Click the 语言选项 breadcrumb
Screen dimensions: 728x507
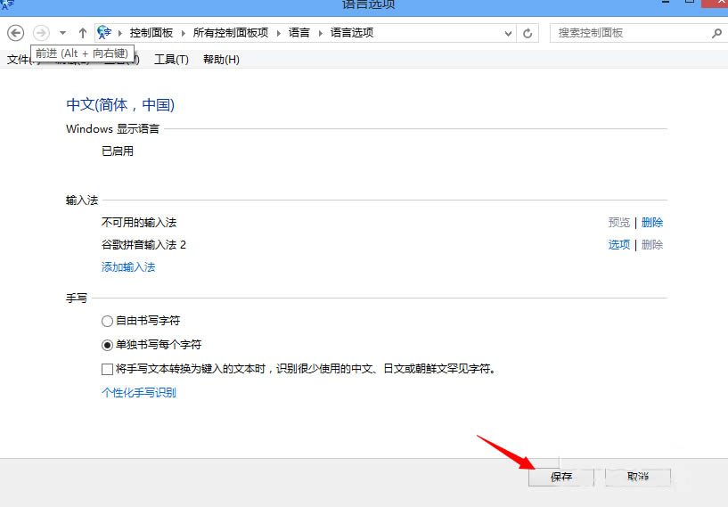(x=352, y=33)
